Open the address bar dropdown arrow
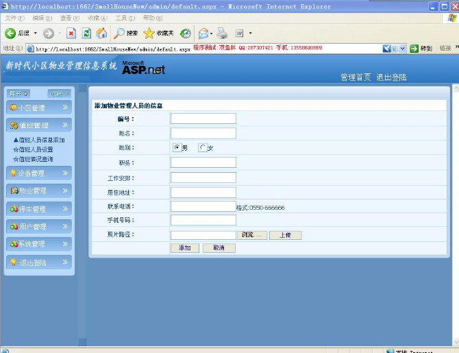Screen dimensions: 459x353 tap(403, 49)
